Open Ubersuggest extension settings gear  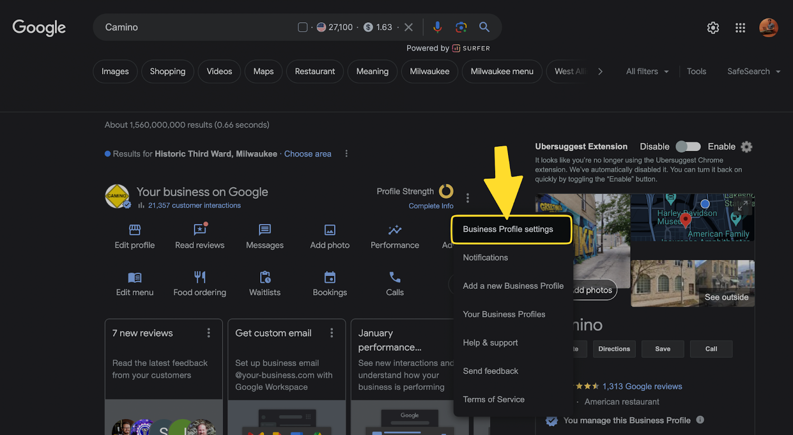coord(746,147)
